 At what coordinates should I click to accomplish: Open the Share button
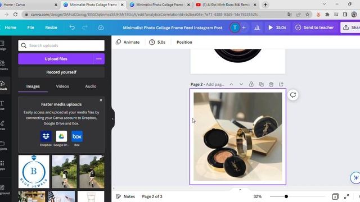click(350, 27)
